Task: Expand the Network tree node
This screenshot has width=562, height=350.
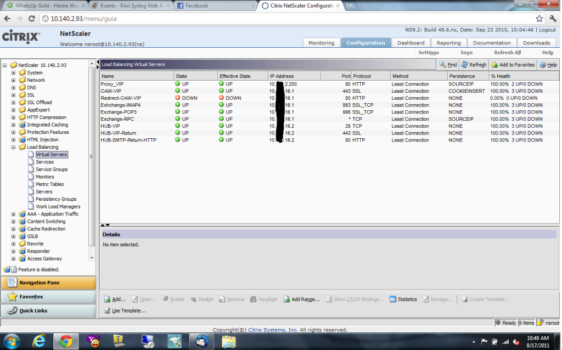Action: pyautogui.click(x=13, y=80)
